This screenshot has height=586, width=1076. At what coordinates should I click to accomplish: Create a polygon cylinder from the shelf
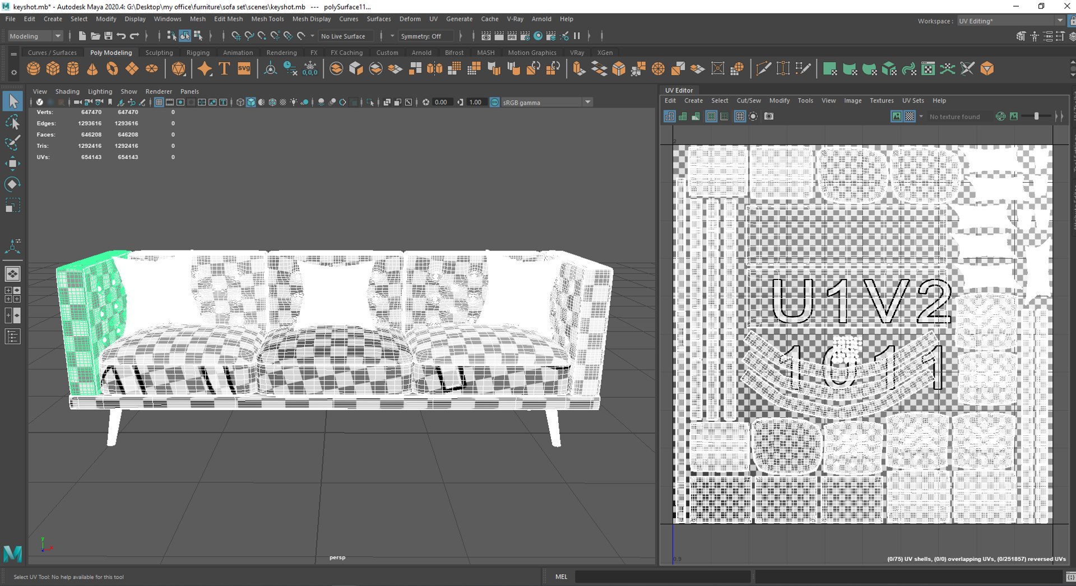coord(73,69)
